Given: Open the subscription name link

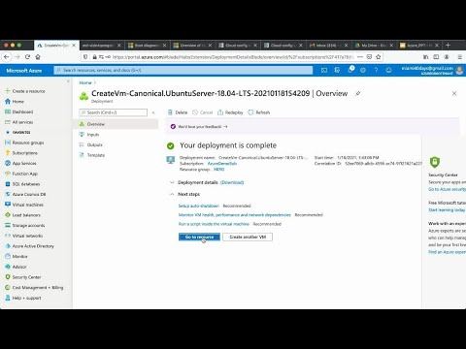Looking at the screenshot, I should point(222,164).
